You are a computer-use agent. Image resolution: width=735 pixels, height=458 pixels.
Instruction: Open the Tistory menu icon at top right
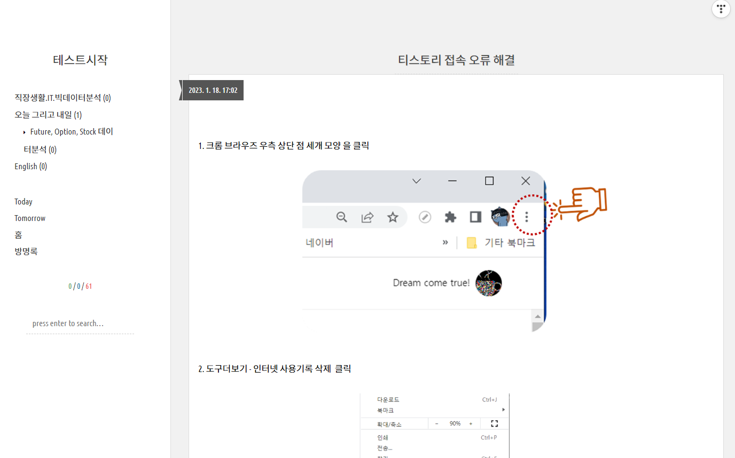click(721, 9)
